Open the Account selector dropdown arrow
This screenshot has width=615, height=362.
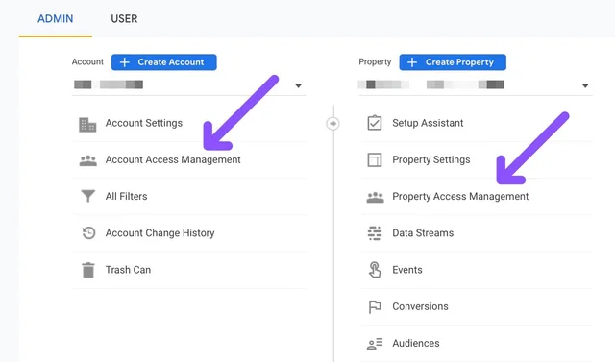299,85
